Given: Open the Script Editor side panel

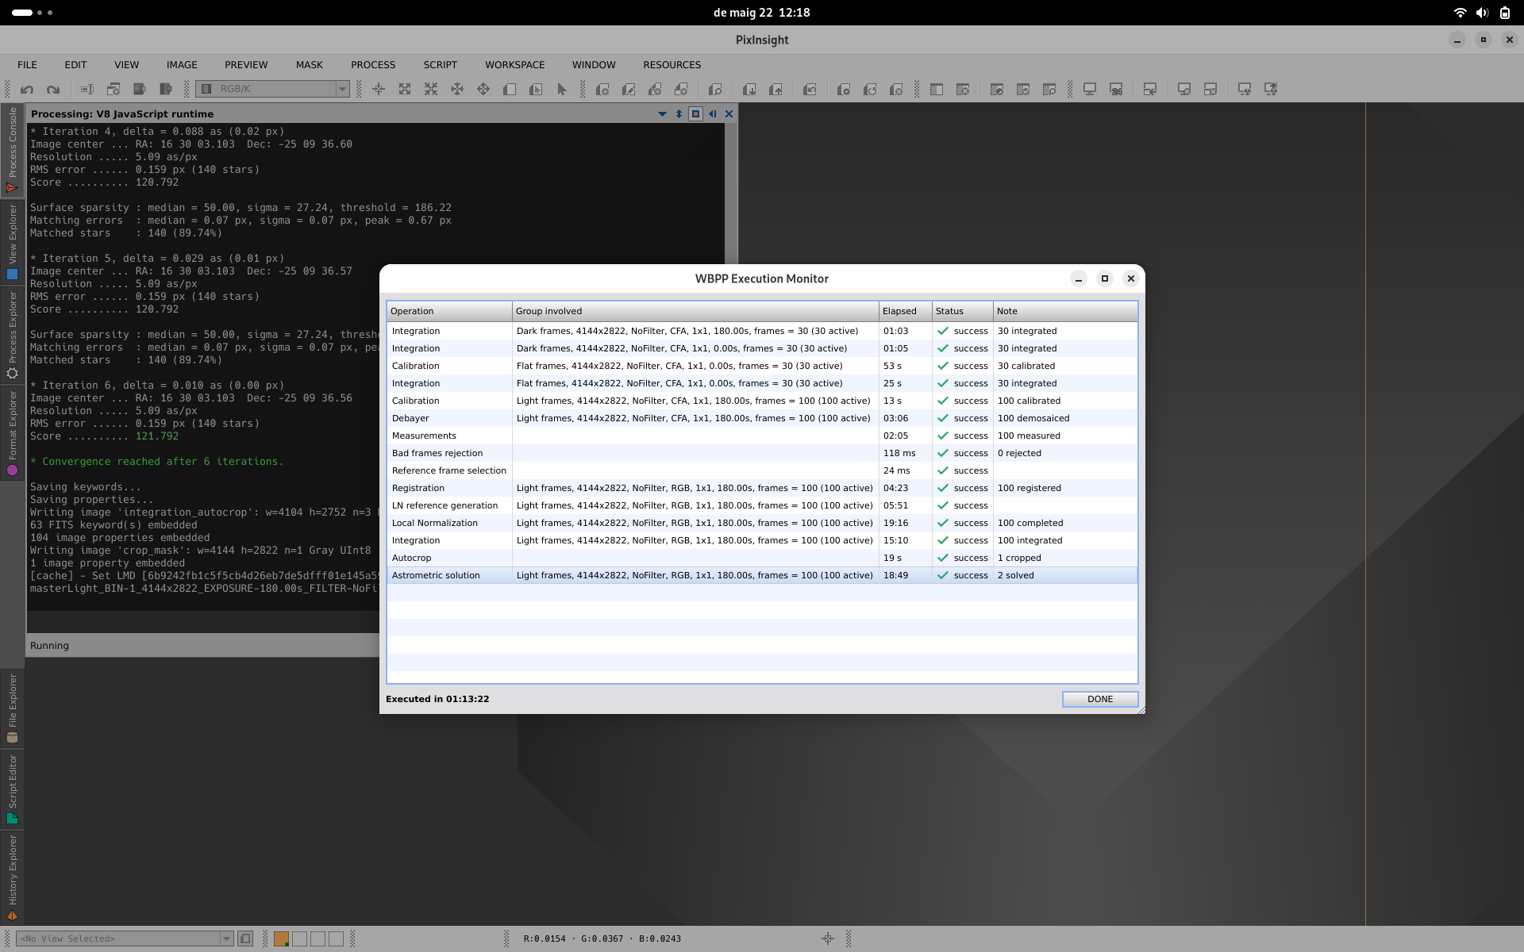Looking at the screenshot, I should (x=12, y=789).
